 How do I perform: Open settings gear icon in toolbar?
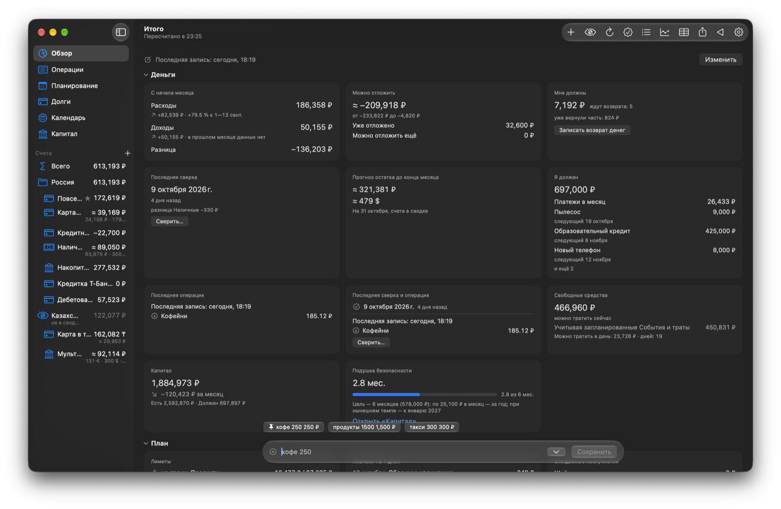pos(738,33)
